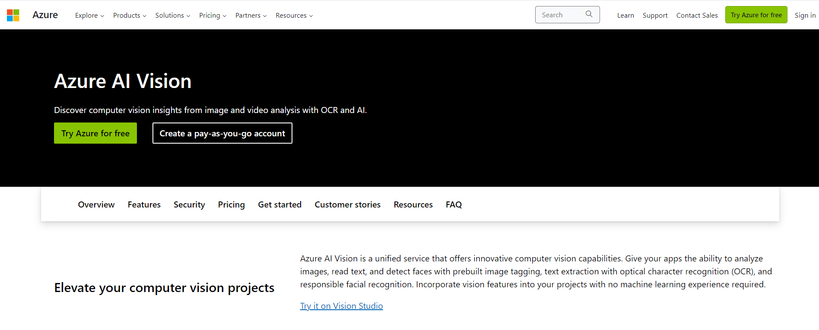819x330 pixels.
Task: Open the Products dropdown menu
Action: click(130, 16)
